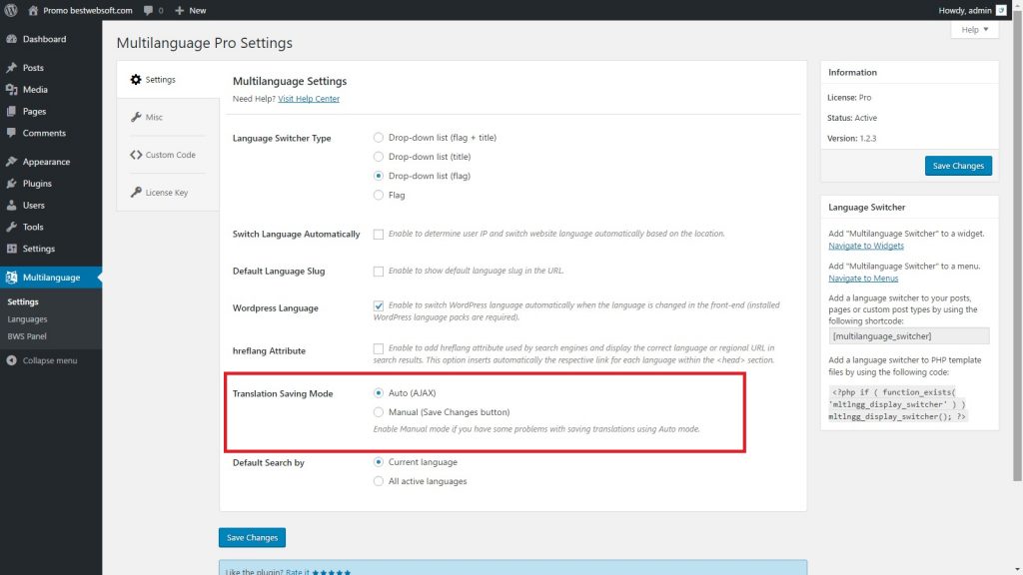
Task: Select the Flag switcher type
Action: (379, 195)
